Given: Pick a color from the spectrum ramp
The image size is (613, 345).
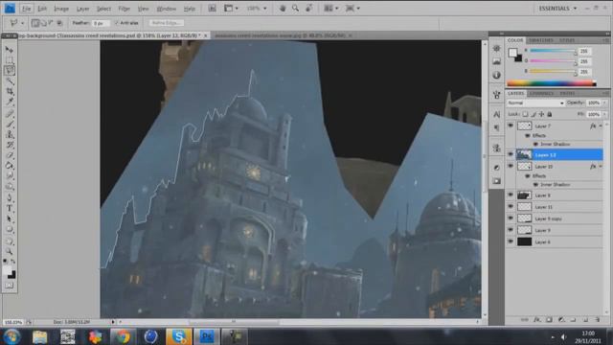Looking at the screenshot, I should (x=552, y=83).
